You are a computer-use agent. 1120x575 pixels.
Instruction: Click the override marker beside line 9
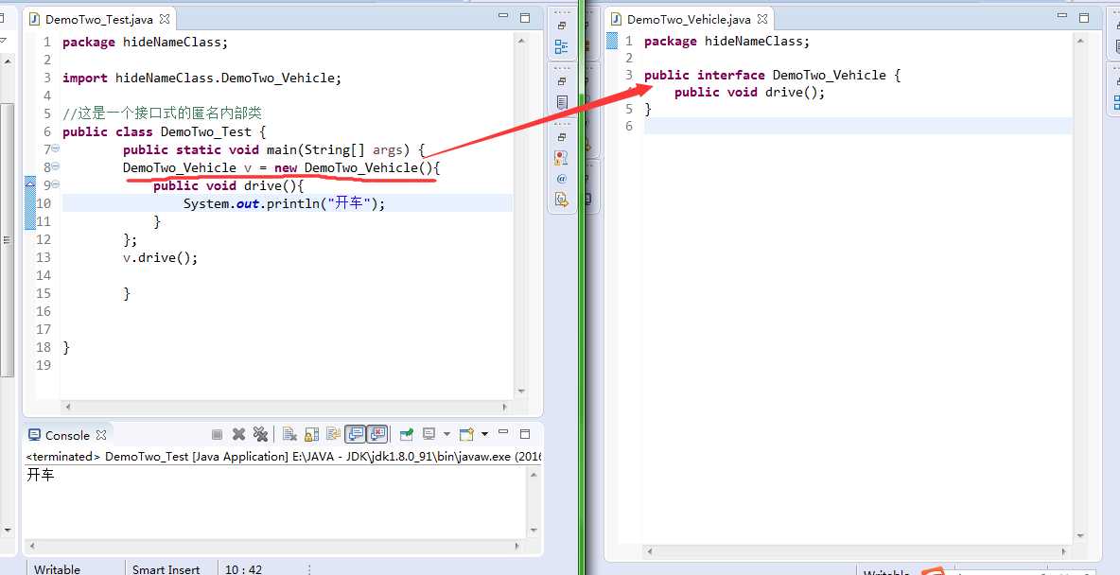click(30, 185)
